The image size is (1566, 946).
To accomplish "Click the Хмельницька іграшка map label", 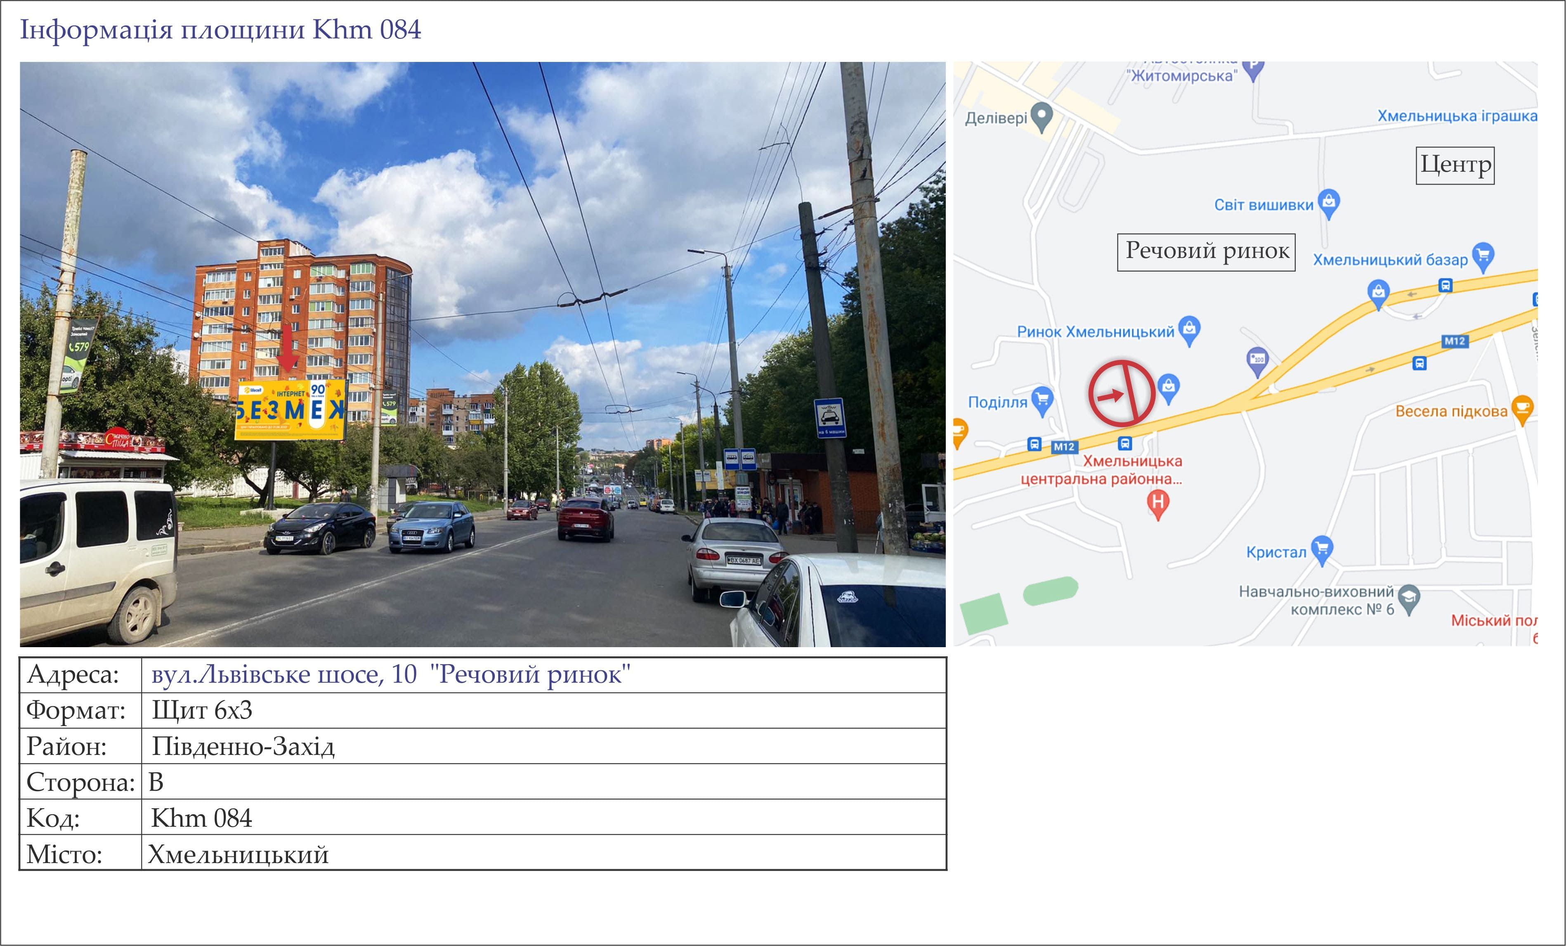I will 1457,116.
